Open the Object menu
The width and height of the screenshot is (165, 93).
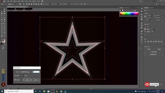tap(15, 1)
